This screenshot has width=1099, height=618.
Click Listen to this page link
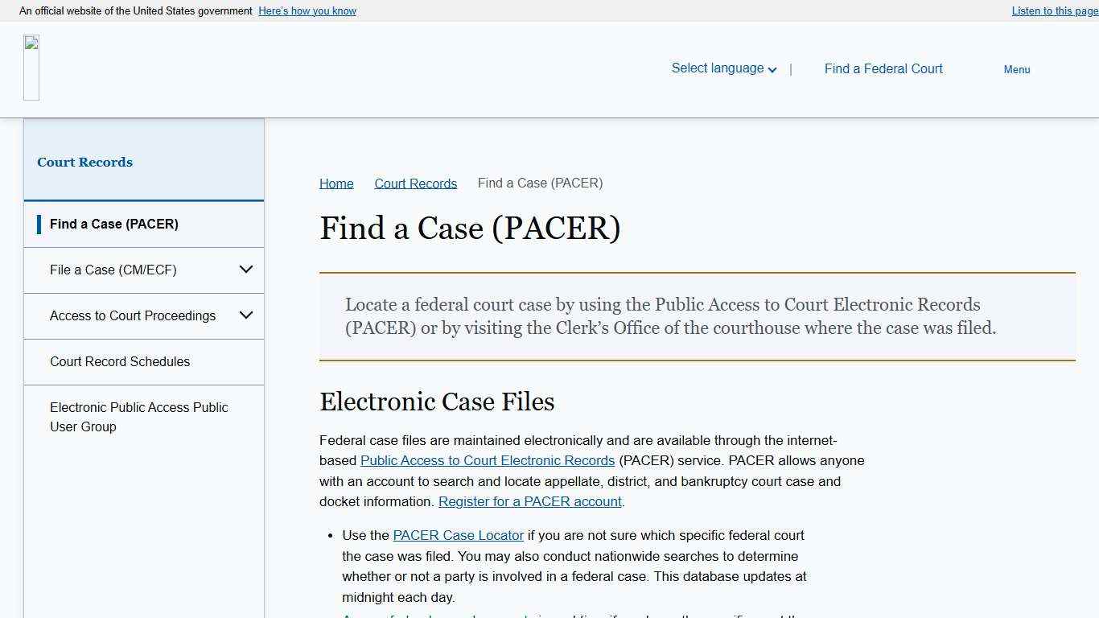[1053, 10]
